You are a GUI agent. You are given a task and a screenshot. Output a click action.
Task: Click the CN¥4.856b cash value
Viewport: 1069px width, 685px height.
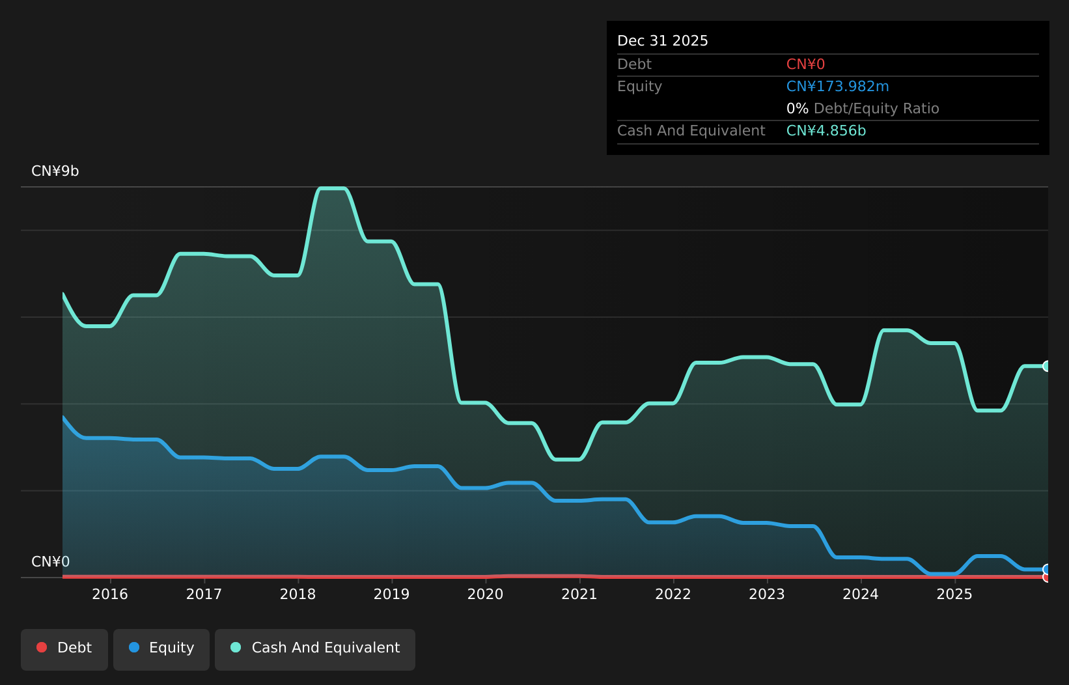tap(826, 131)
